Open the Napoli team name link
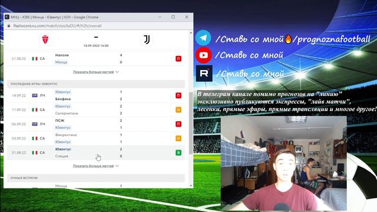 [x=62, y=55]
